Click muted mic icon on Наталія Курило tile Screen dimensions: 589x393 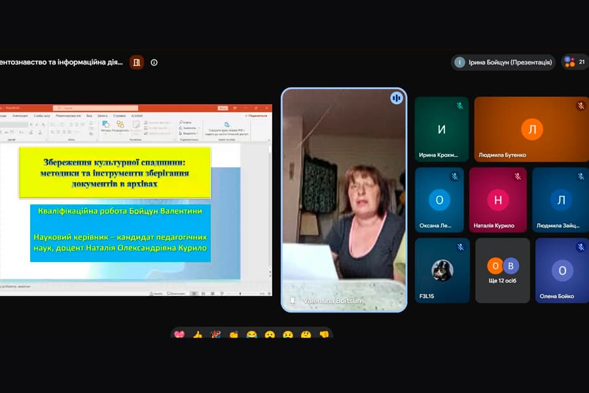pos(518,176)
